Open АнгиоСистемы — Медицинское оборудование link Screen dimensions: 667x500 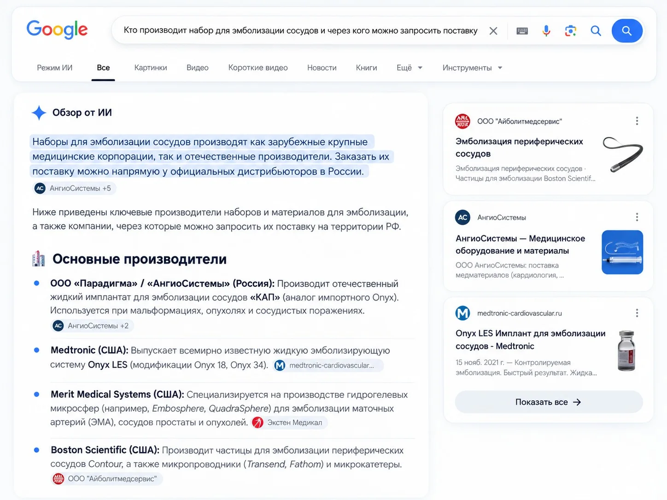pyautogui.click(x=520, y=244)
